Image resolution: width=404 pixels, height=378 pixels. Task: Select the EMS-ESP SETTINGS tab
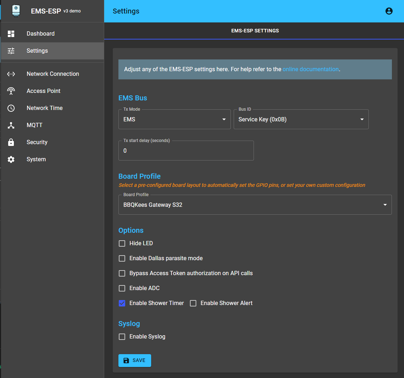[x=255, y=31]
